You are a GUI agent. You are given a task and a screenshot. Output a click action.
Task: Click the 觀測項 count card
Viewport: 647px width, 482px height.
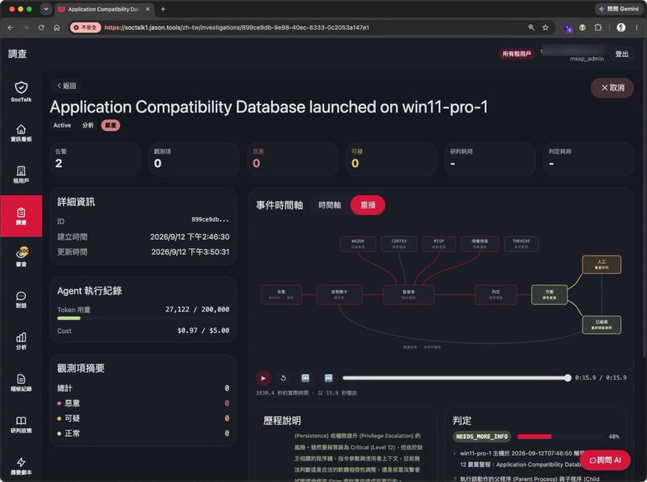click(x=193, y=159)
